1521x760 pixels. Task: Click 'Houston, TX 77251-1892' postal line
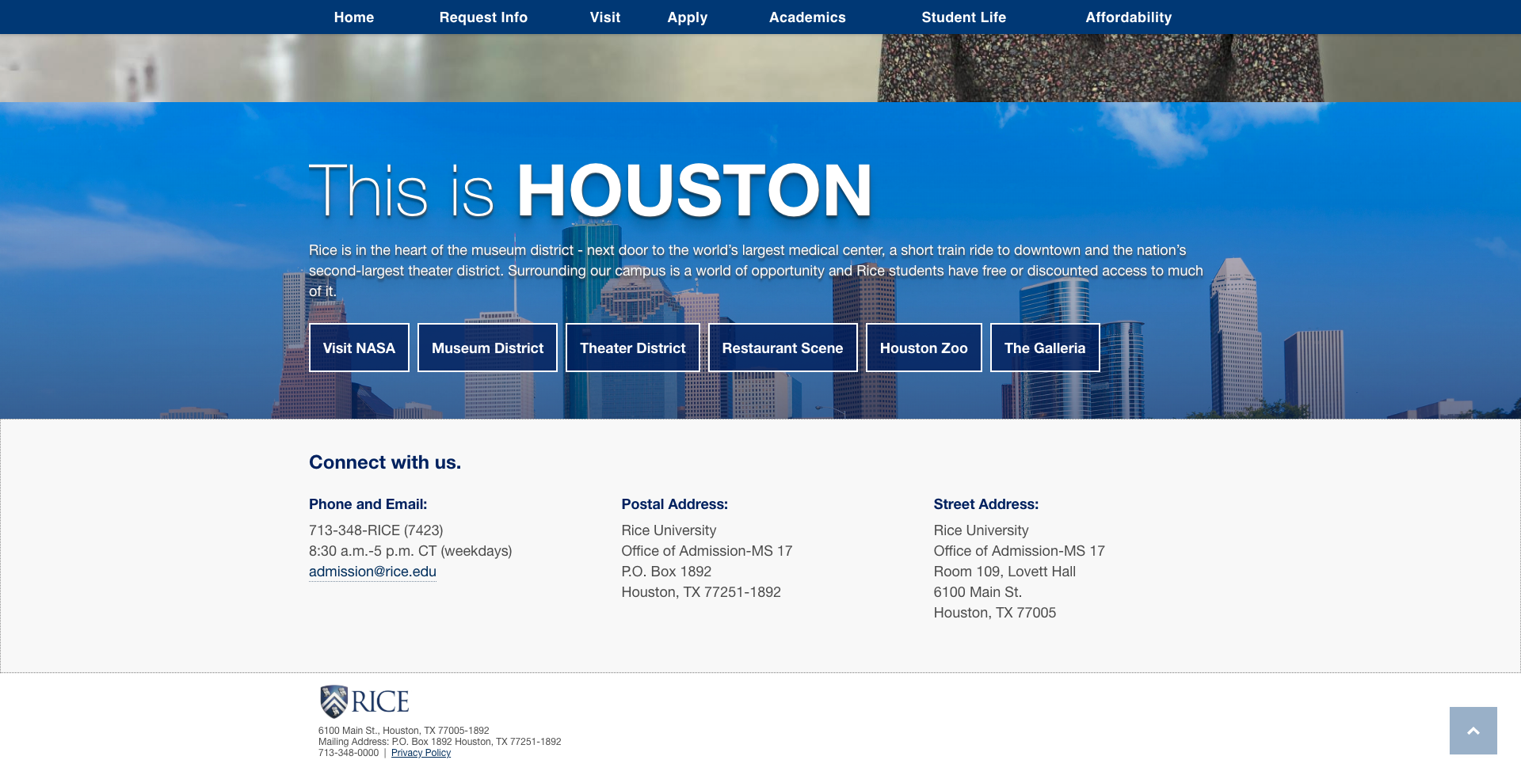[701, 592]
